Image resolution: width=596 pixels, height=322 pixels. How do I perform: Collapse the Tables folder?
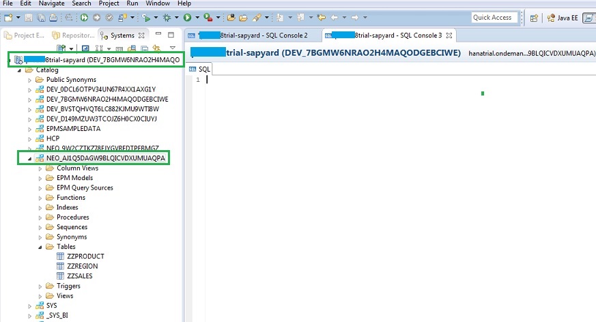[40, 247]
